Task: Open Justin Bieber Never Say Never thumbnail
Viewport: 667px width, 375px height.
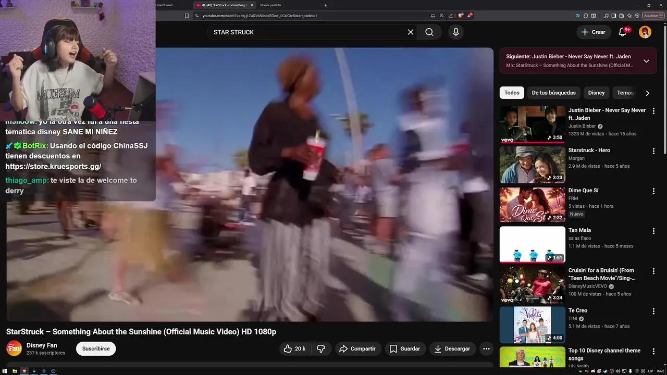Action: click(x=533, y=124)
